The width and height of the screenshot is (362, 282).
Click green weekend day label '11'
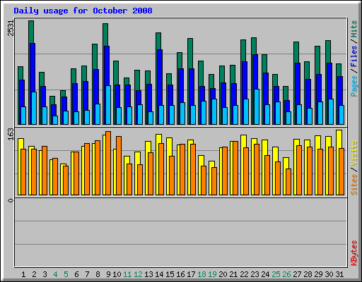127,274
